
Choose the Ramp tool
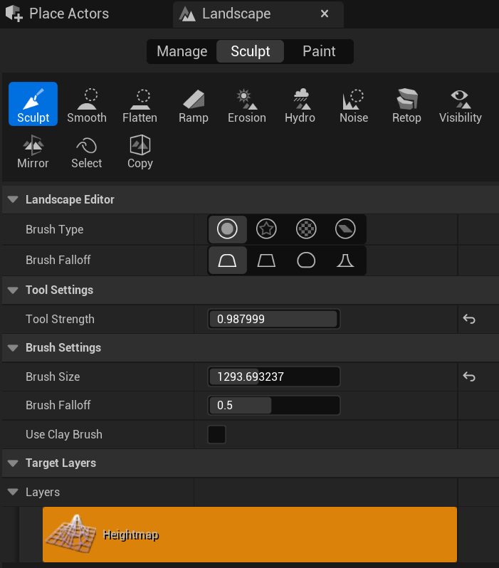193,105
